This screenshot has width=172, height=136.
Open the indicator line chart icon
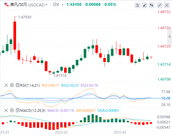pyautogui.click(x=137, y=5)
